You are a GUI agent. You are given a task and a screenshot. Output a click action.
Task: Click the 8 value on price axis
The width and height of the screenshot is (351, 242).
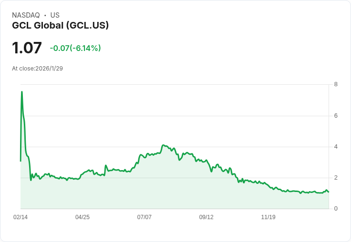click(336, 84)
